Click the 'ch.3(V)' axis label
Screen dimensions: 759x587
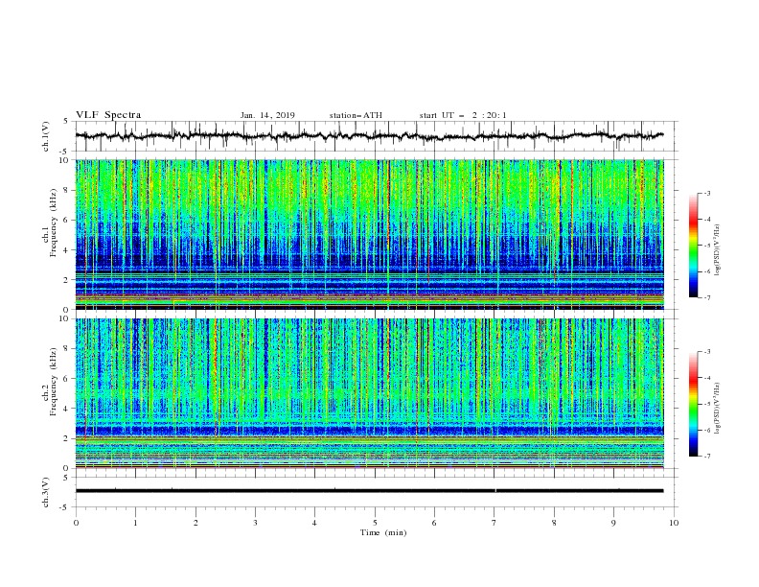click(46, 492)
